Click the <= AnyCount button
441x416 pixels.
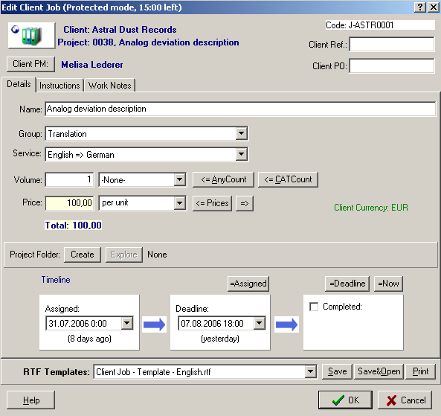pyautogui.click(x=223, y=179)
